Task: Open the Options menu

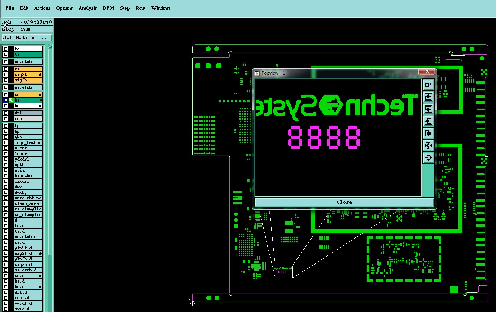Action: coord(64,8)
